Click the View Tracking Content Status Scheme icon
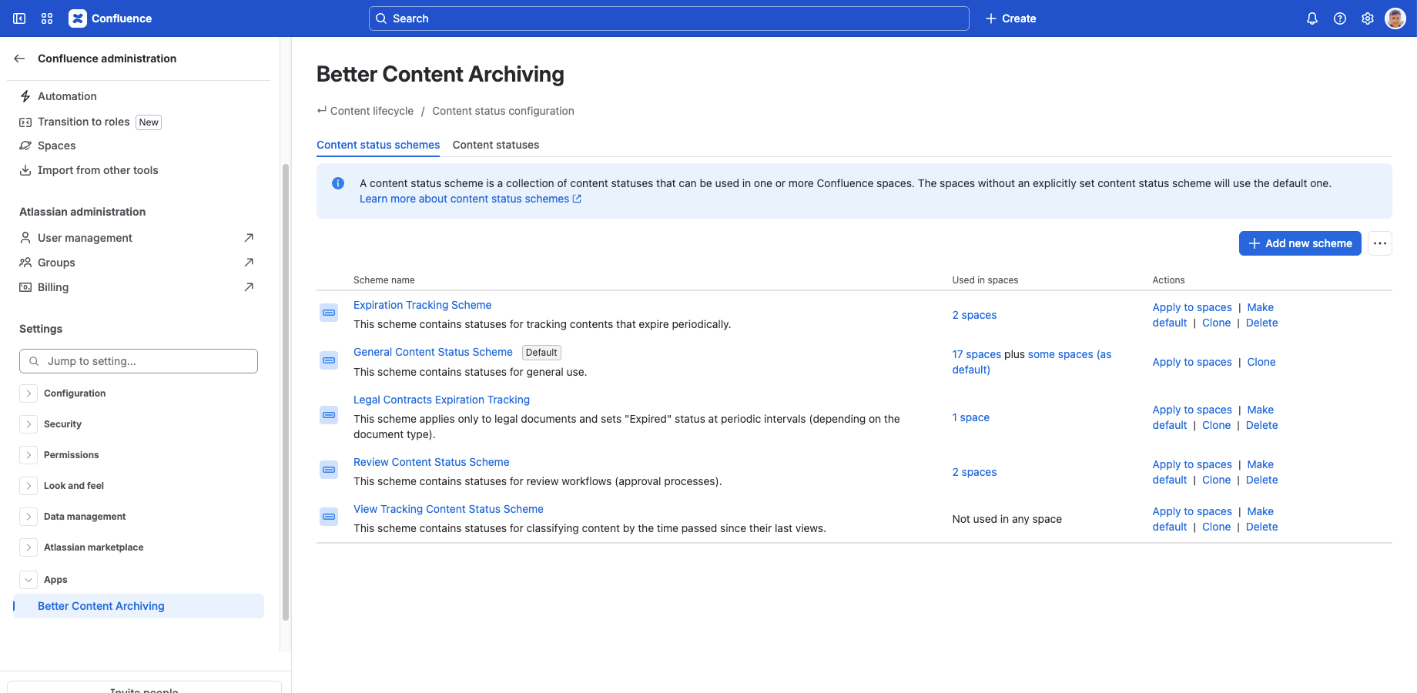This screenshot has width=1417, height=693. click(x=329, y=517)
